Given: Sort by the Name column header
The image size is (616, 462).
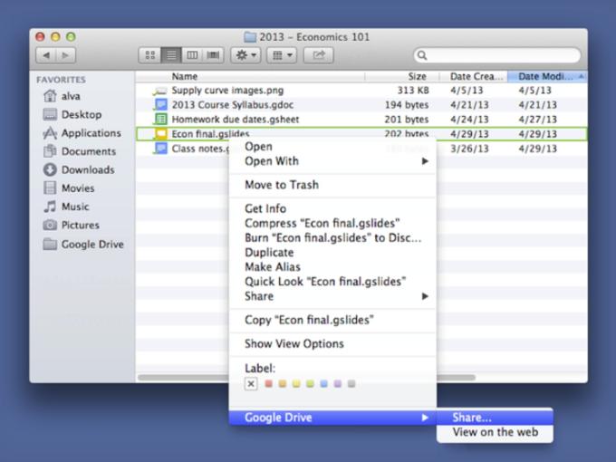Looking at the screenshot, I should click(x=185, y=76).
